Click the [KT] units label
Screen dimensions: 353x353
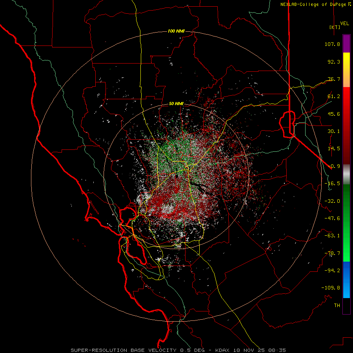(x=335, y=27)
